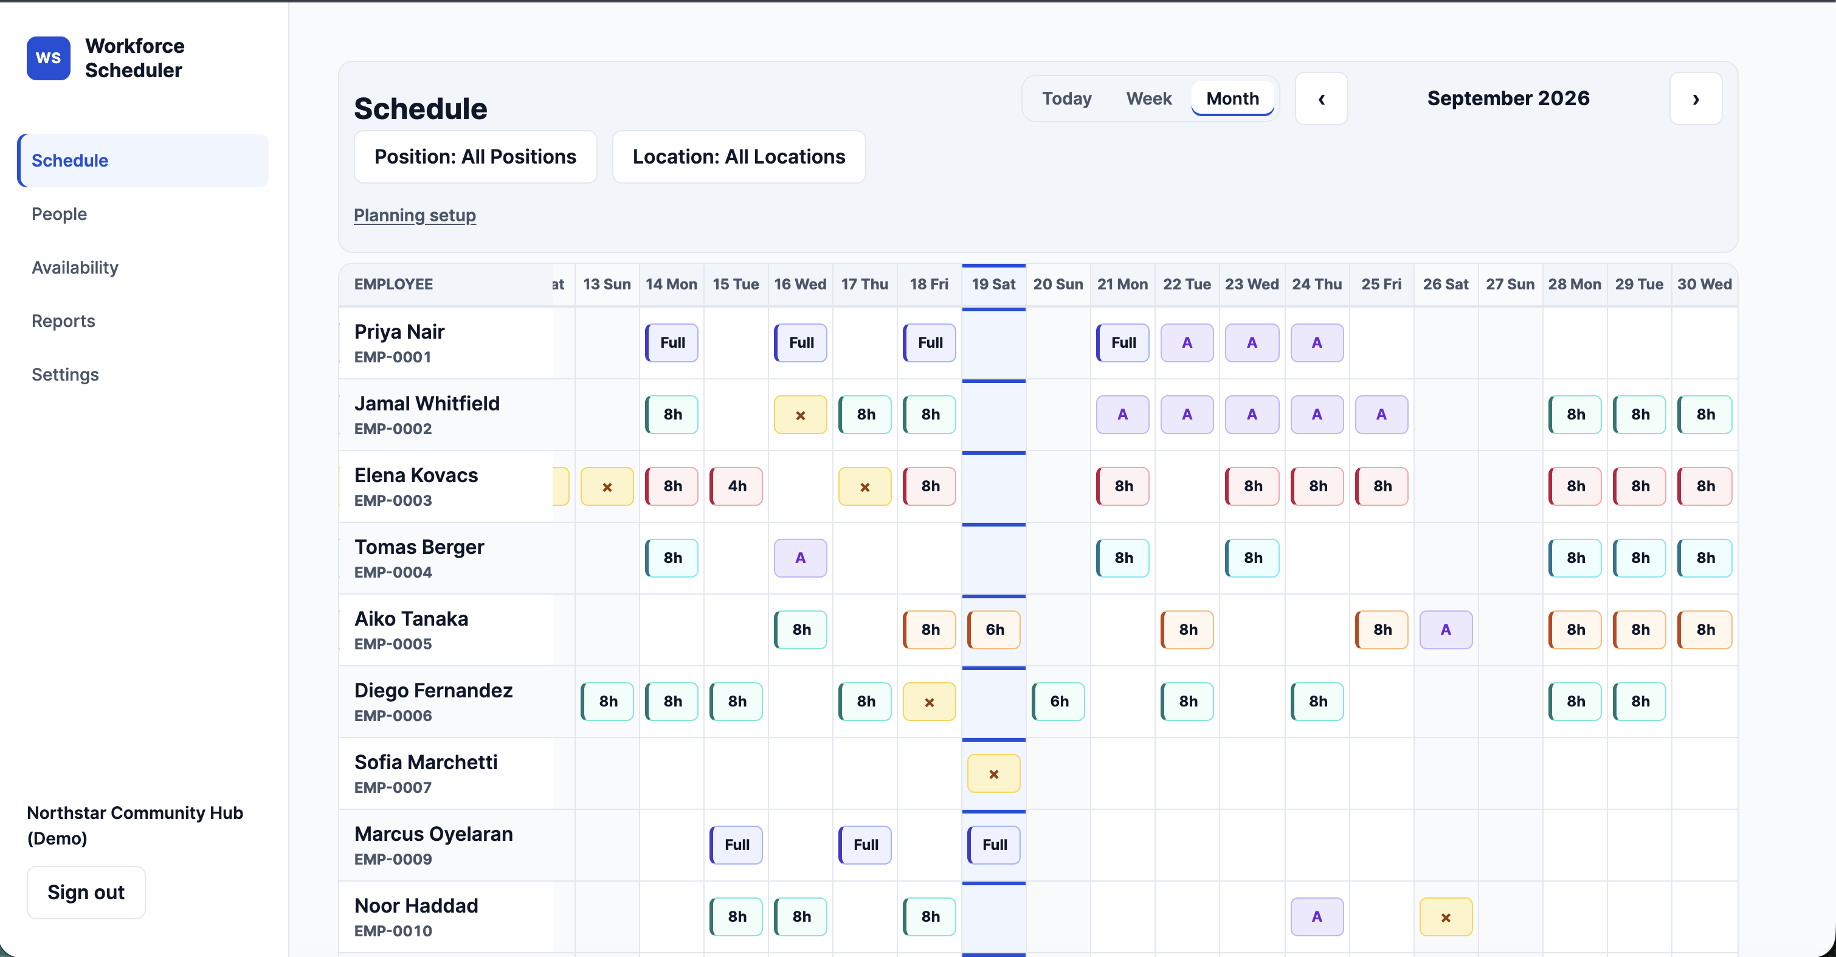Open Elena Kovacs's unavailable mark on 17 Thu
1836x957 pixels.
pyautogui.click(x=865, y=486)
